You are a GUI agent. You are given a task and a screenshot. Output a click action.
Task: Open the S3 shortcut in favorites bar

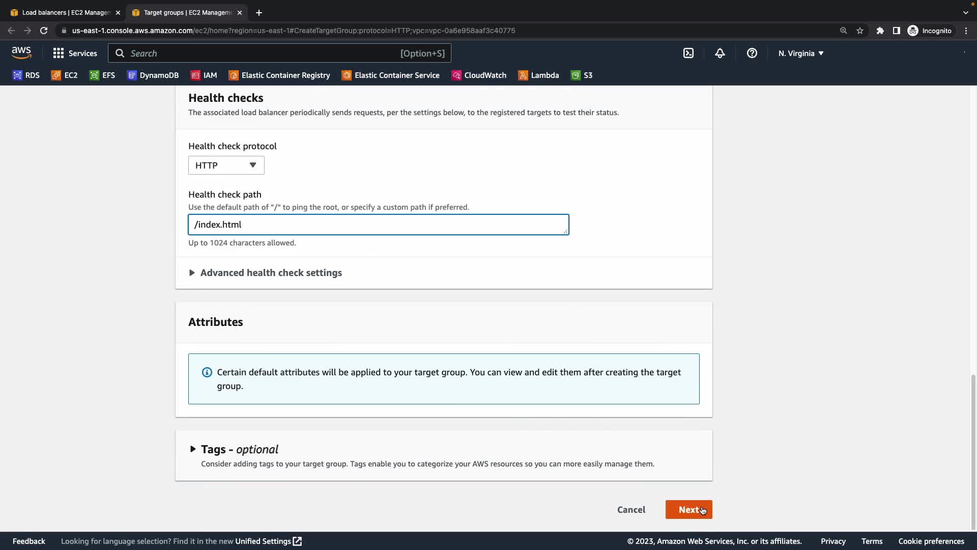(582, 75)
